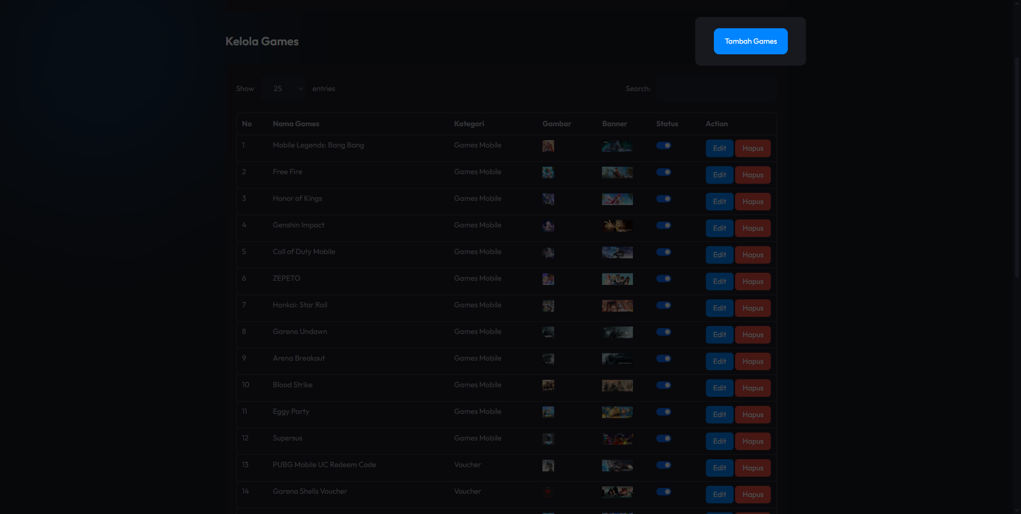Disable the Honor of Kings status switch
1021x514 pixels.
(664, 199)
